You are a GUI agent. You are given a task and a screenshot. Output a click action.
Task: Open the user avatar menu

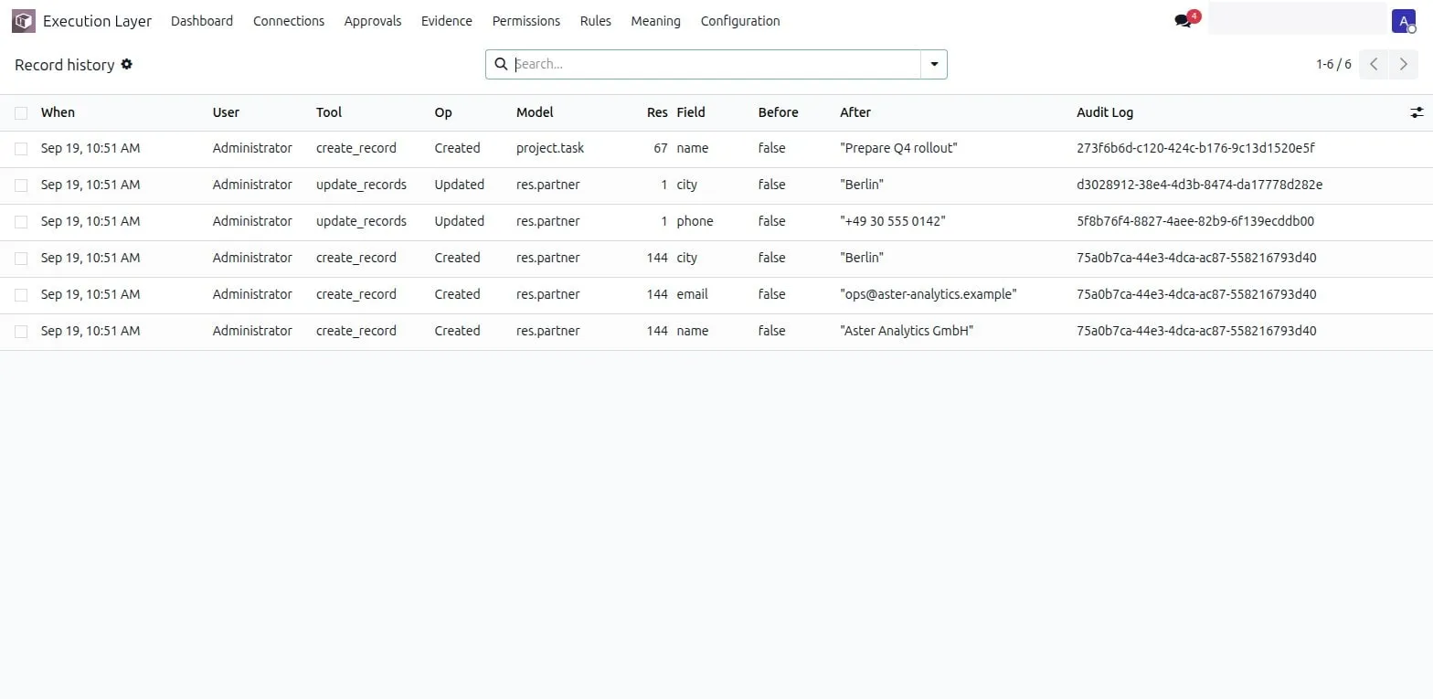[1403, 21]
